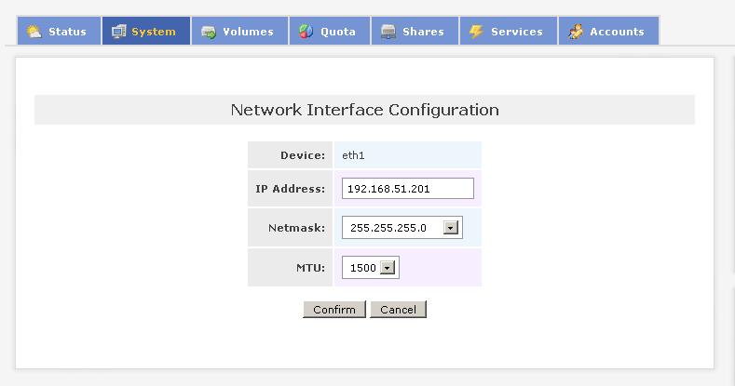Select the System tab label

tap(154, 32)
